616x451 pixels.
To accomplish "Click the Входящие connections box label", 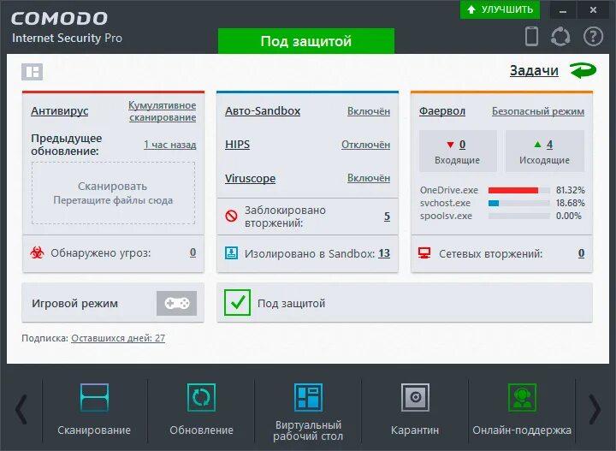I will pos(457,160).
